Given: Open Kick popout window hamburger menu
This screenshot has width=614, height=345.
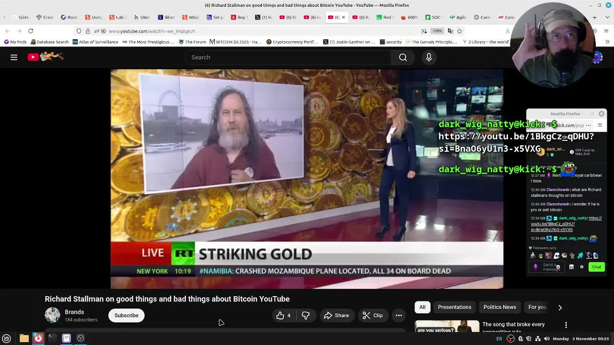Looking at the screenshot, I should [x=600, y=126].
